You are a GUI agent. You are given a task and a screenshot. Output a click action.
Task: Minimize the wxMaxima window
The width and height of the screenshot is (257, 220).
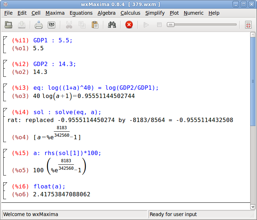pyautogui.click(x=236, y=4)
